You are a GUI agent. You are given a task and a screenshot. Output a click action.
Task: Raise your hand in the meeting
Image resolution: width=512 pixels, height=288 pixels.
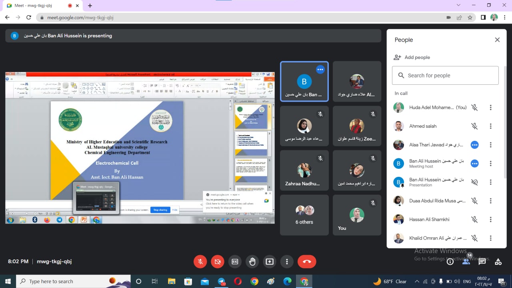point(252,262)
